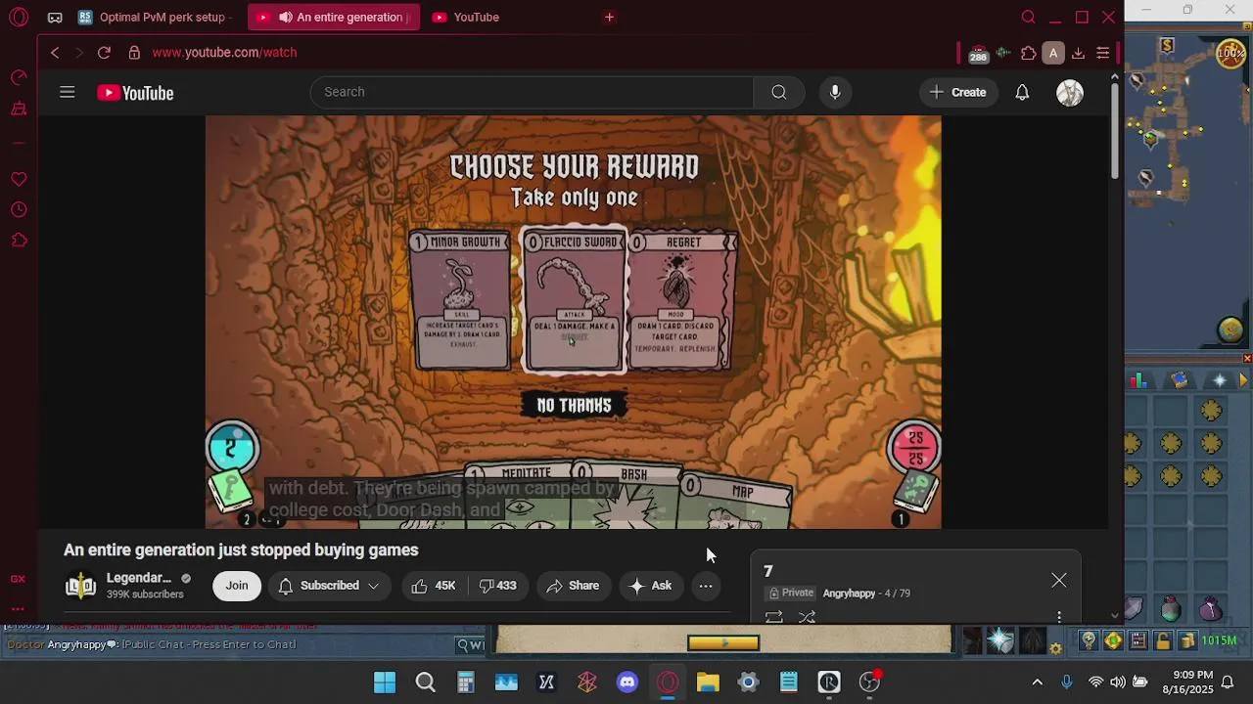Click the video player area
Viewport: 1253px width, 704px height.
(x=574, y=322)
